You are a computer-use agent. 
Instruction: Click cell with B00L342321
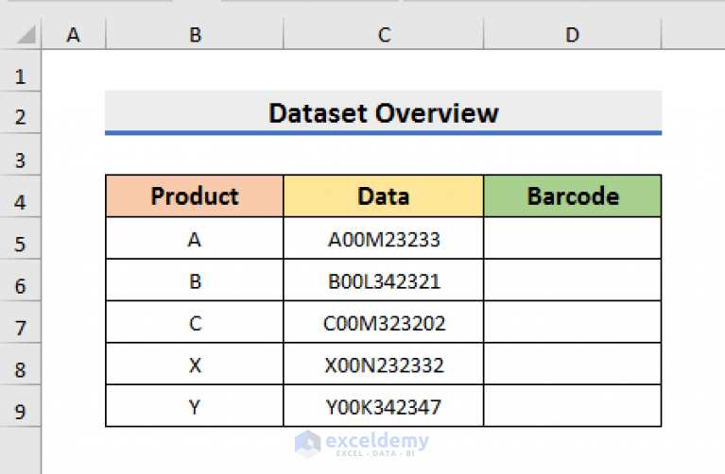[x=384, y=280]
